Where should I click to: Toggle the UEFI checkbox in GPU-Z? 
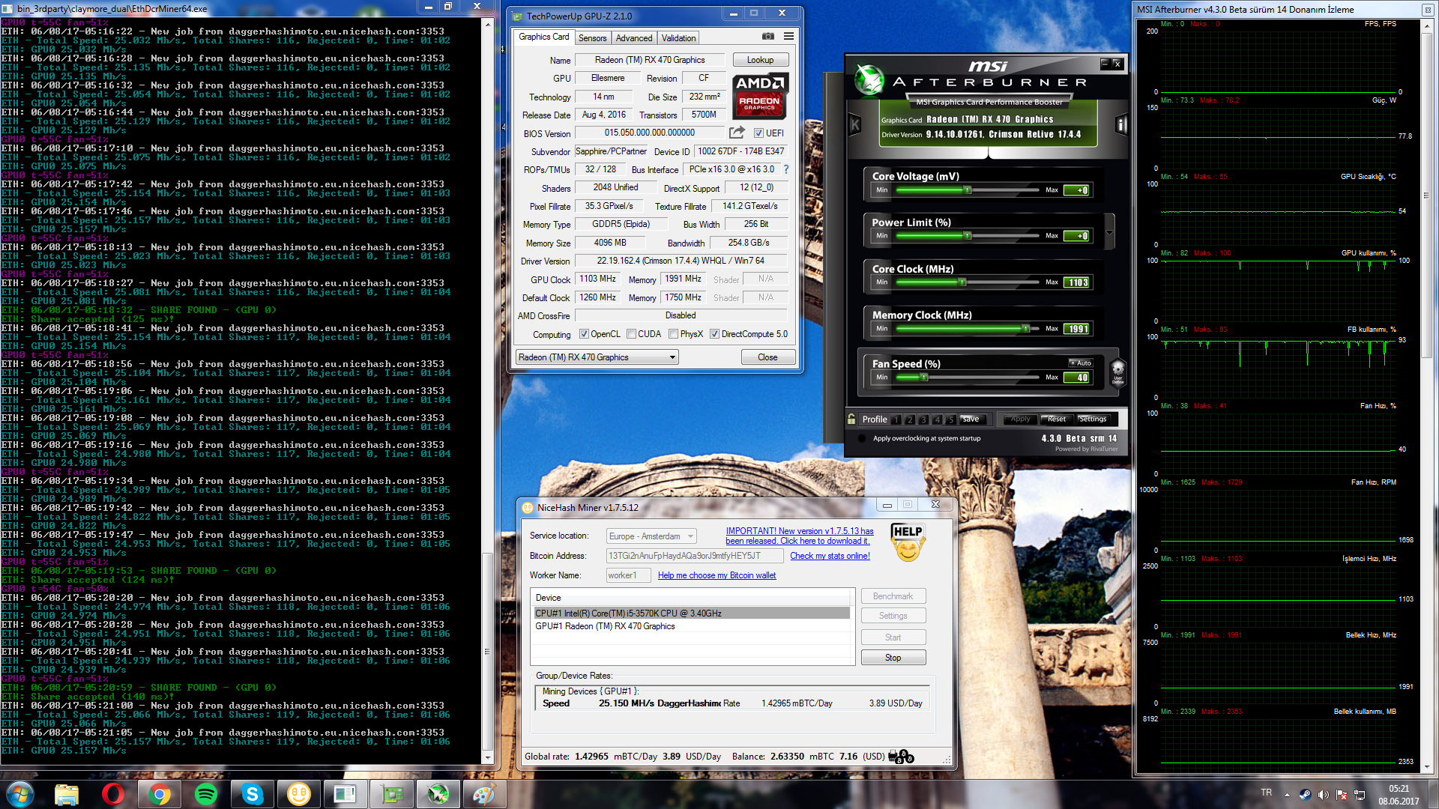pos(758,133)
